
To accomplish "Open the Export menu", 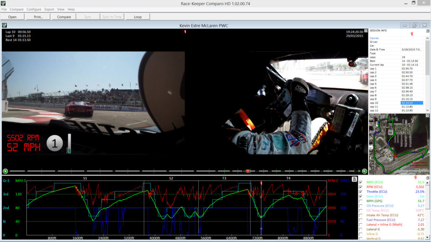I will pos(49,9).
